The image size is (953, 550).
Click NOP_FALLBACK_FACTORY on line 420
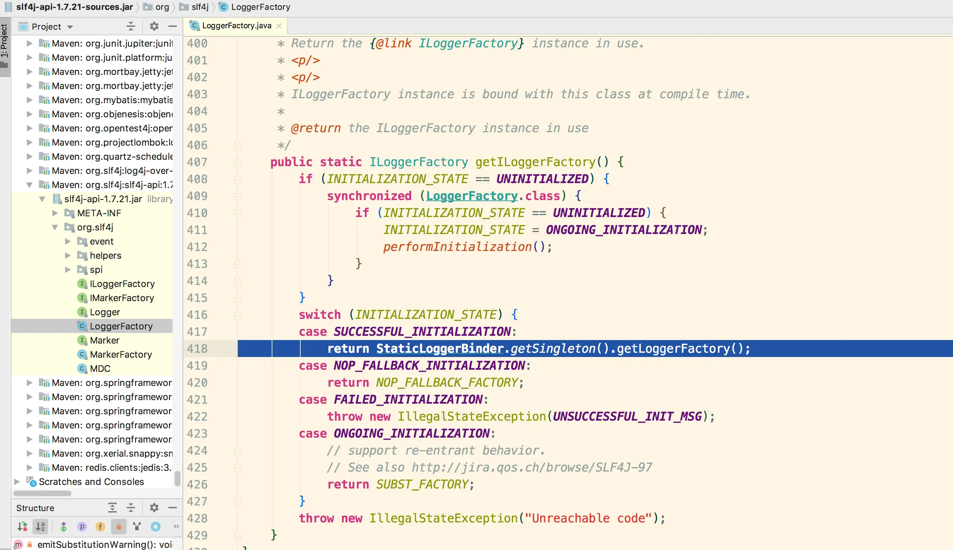coord(447,383)
